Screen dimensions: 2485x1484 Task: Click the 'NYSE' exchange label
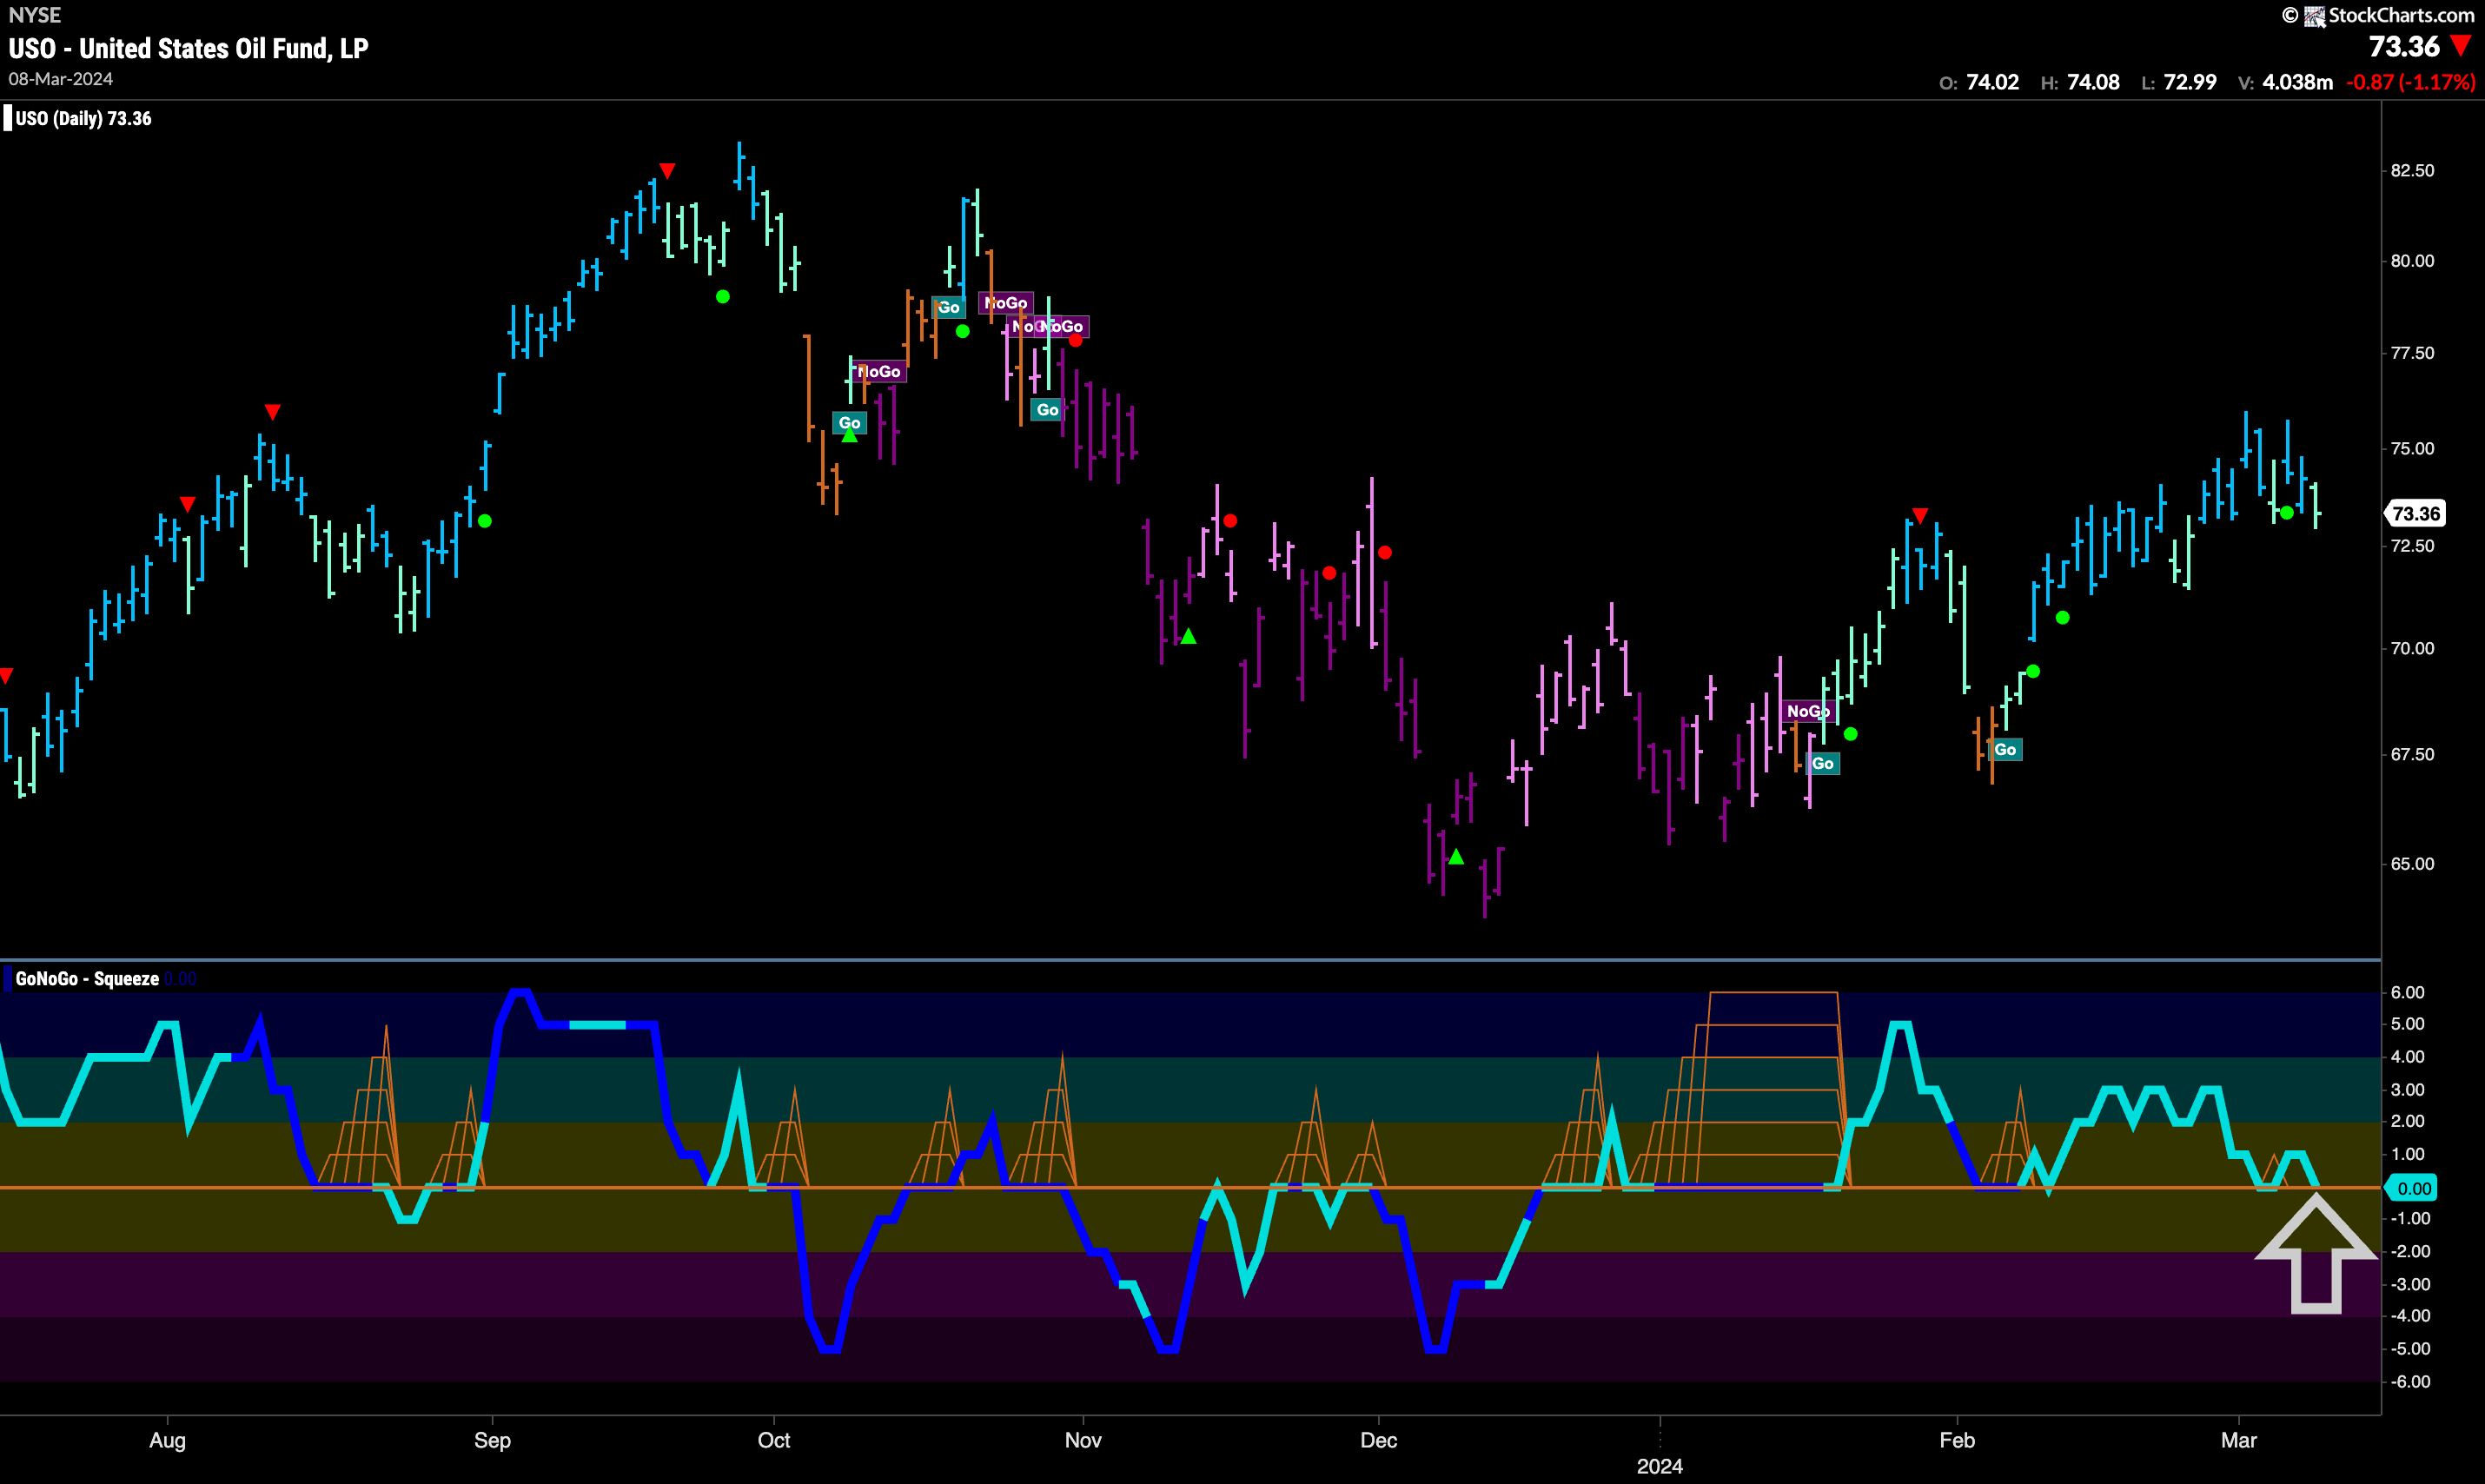click(35, 15)
